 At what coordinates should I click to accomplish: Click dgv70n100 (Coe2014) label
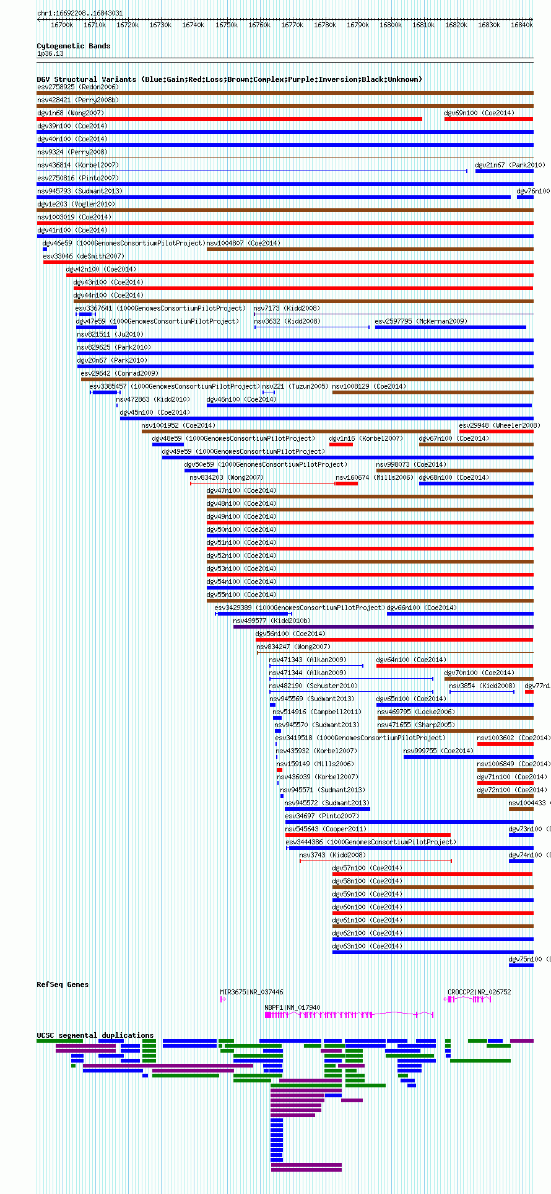[479, 673]
